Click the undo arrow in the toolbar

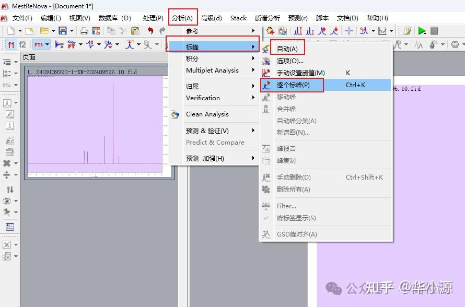pos(150,31)
